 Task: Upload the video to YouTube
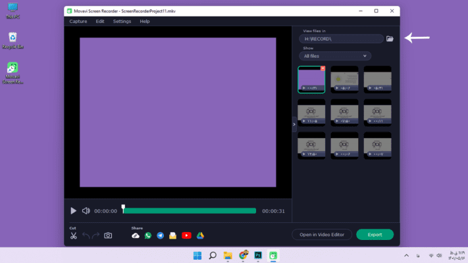coord(186,235)
